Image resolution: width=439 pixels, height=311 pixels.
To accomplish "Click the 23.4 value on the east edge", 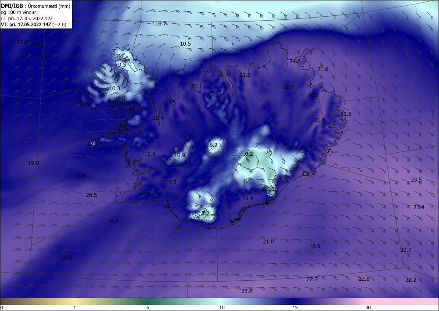I will pos(419,207).
